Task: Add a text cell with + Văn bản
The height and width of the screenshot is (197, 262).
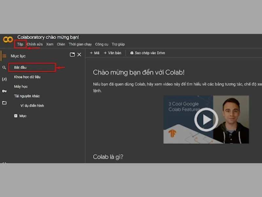Action: [x=113, y=53]
